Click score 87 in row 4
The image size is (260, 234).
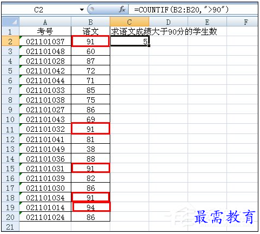[x=90, y=61]
